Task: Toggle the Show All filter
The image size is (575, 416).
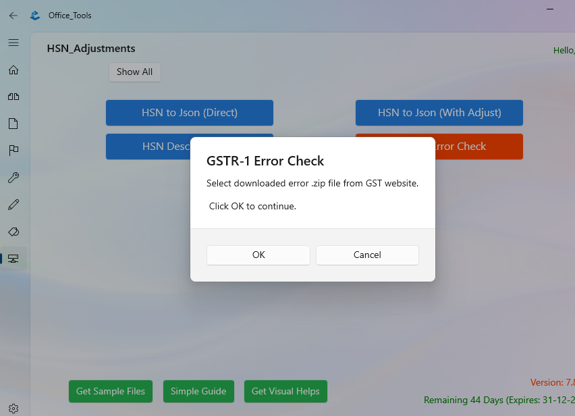Action: point(134,72)
